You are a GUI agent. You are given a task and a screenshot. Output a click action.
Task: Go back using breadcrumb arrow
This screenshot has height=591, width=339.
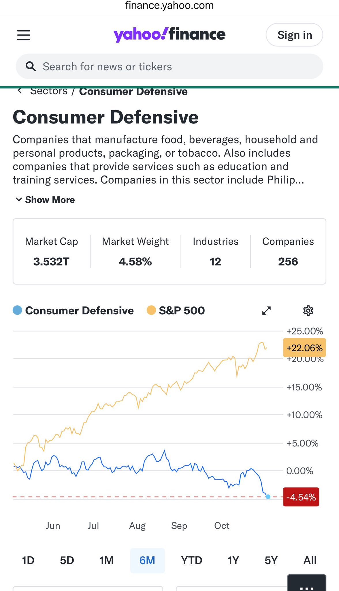click(20, 91)
